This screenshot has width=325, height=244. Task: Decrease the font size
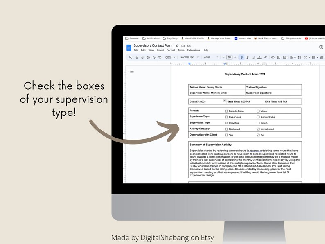223,57
